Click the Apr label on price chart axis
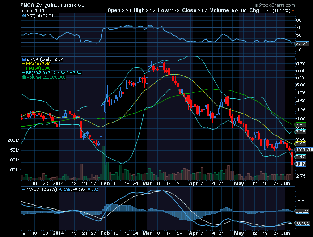Viewport: 313px width, 237px height. coord(193,183)
